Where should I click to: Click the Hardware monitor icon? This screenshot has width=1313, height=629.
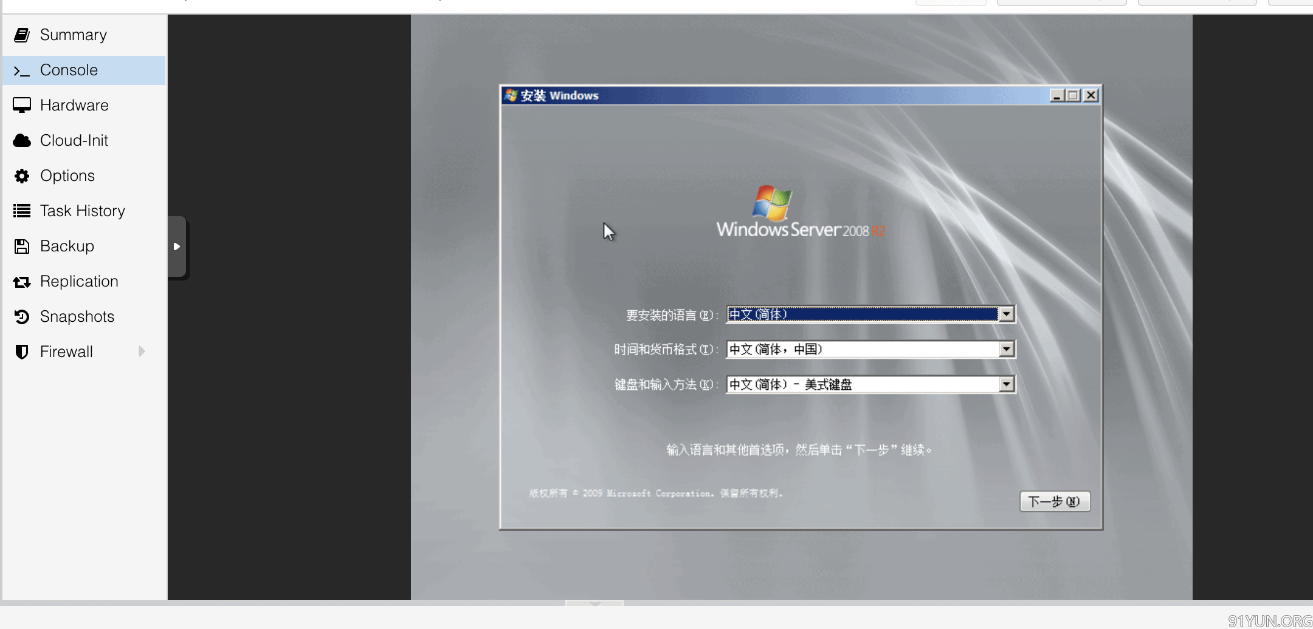click(x=22, y=106)
